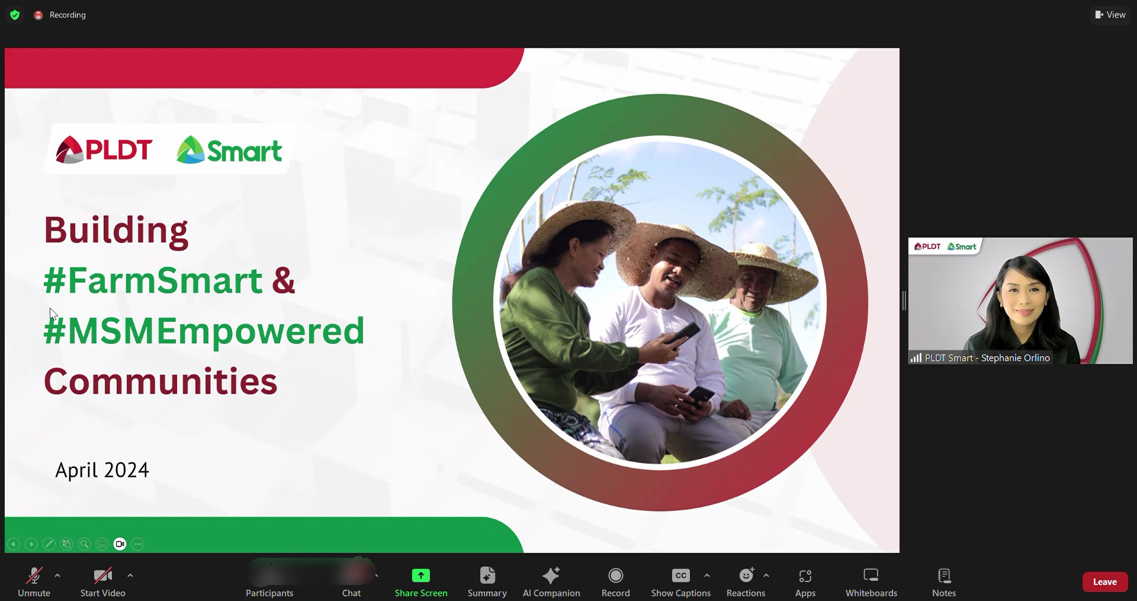Screen dimensions: 1137x601
Task: Click the Record button
Action: coord(615,582)
